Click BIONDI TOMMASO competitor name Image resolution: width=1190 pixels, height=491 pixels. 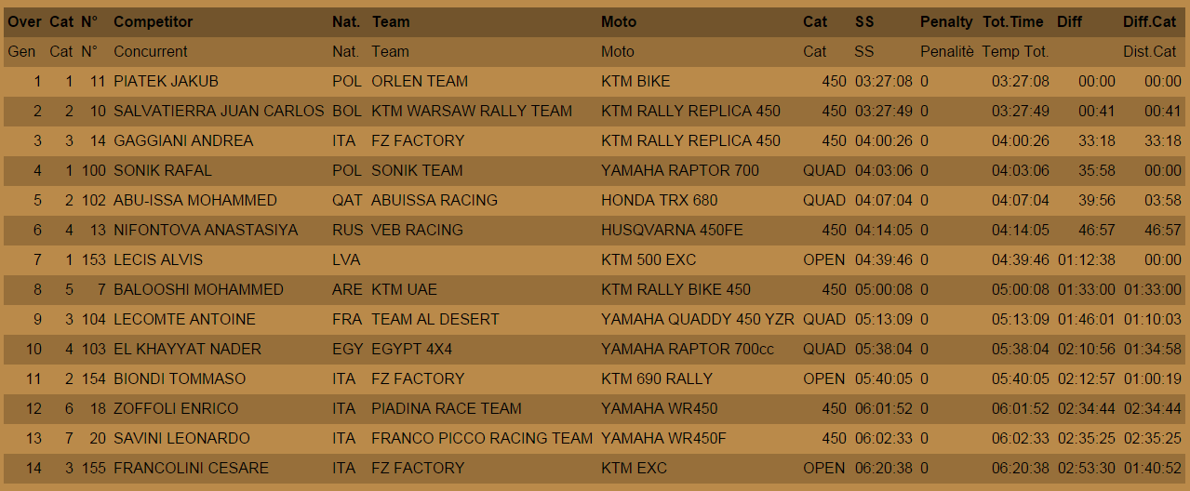(180, 378)
